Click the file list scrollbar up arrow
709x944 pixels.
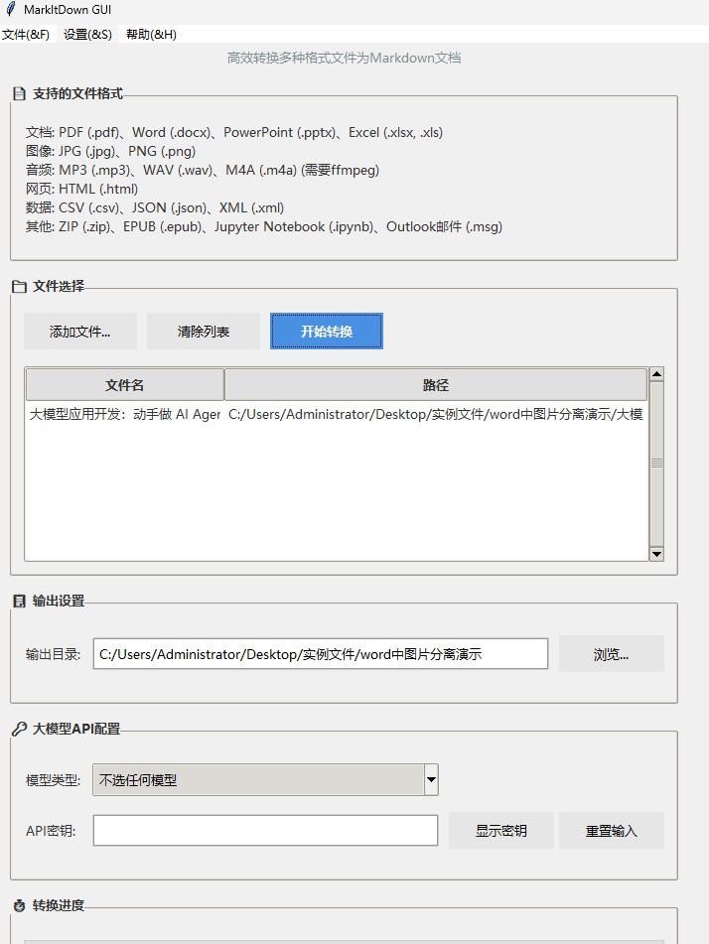click(x=656, y=374)
